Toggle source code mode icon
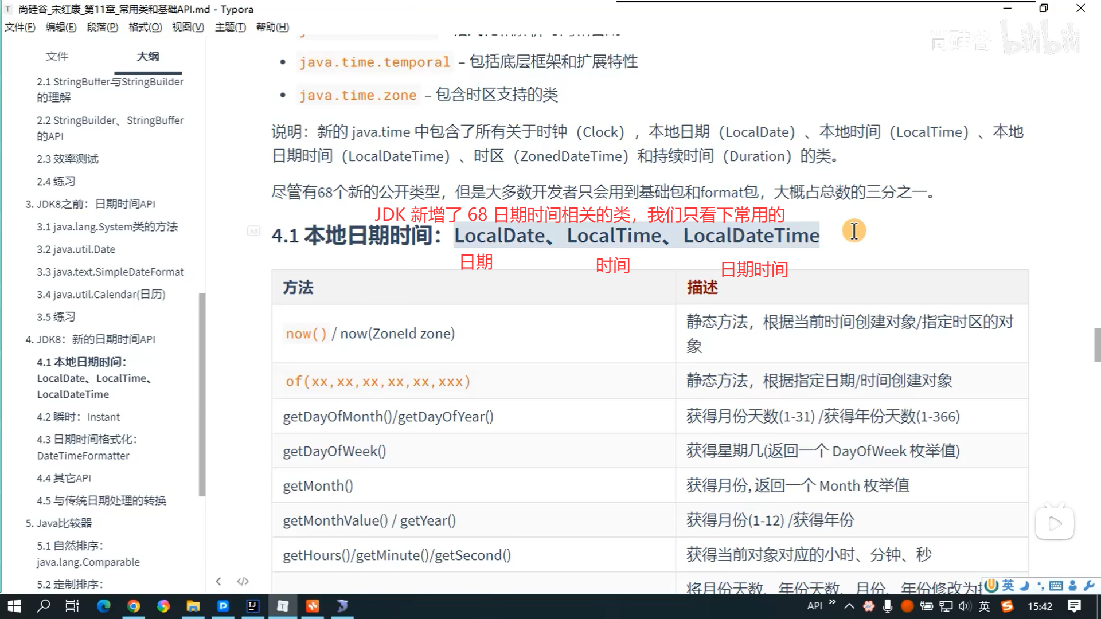Image resolution: width=1101 pixels, height=619 pixels. [243, 581]
